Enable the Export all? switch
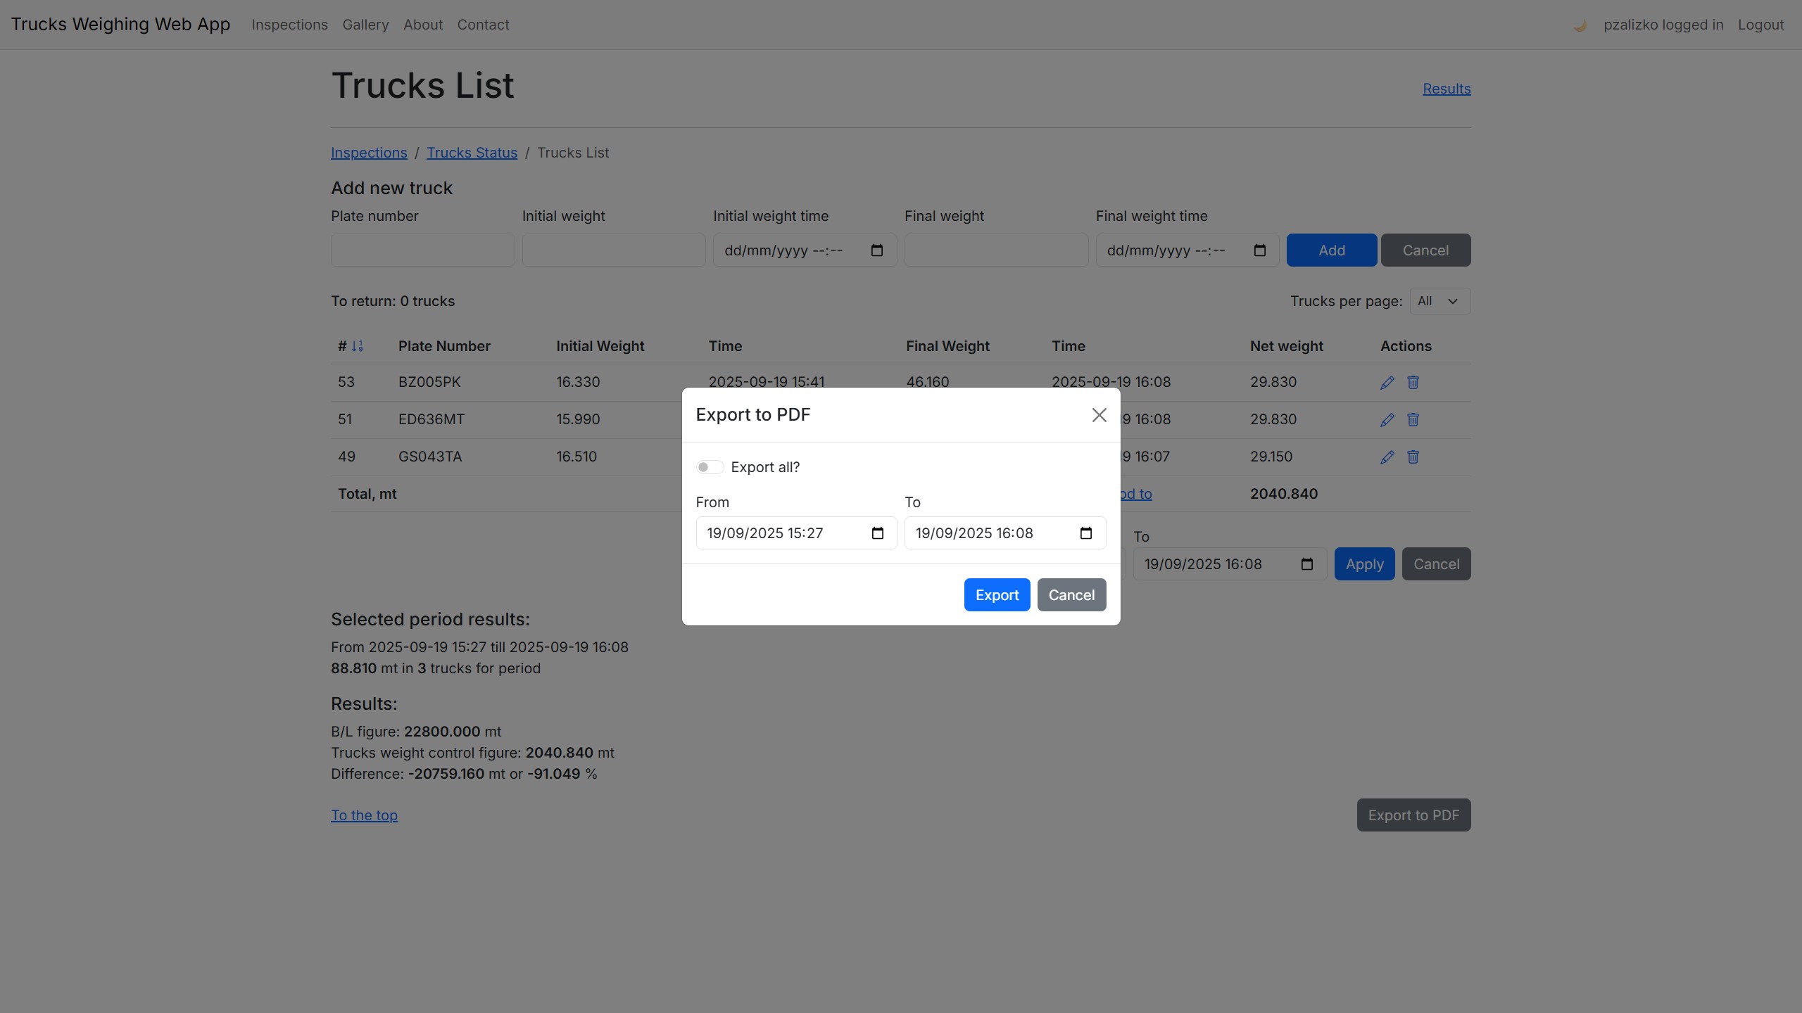The width and height of the screenshot is (1802, 1013). click(710, 467)
